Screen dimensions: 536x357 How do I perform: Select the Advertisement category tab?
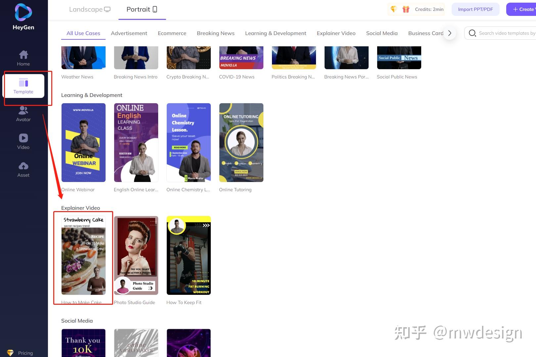tap(129, 33)
